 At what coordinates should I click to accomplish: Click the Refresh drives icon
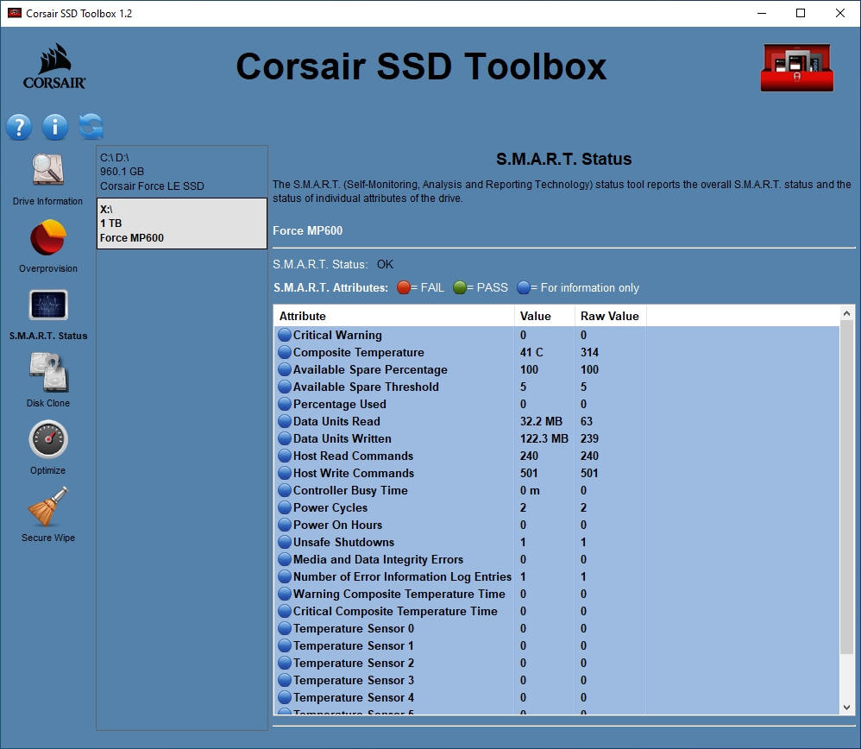[x=91, y=127]
